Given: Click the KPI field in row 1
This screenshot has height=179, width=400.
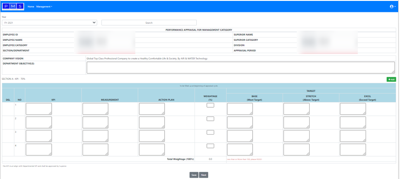Looking at the screenshot, I should pos(39,108).
